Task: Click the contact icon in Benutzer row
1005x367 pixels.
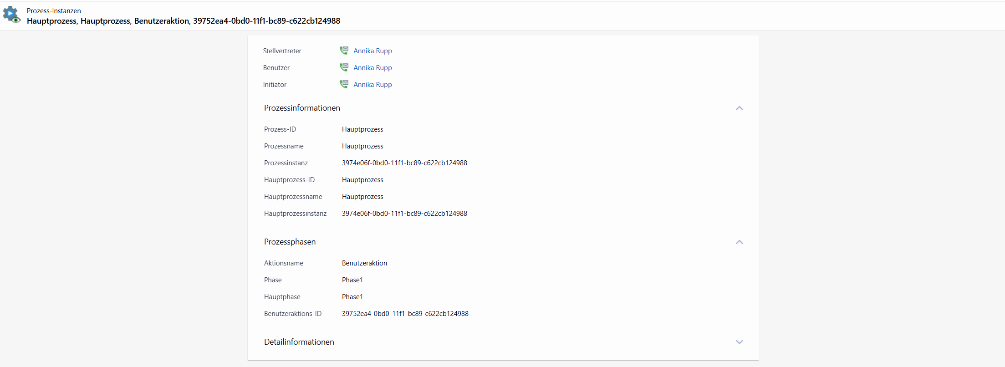Action: click(344, 67)
